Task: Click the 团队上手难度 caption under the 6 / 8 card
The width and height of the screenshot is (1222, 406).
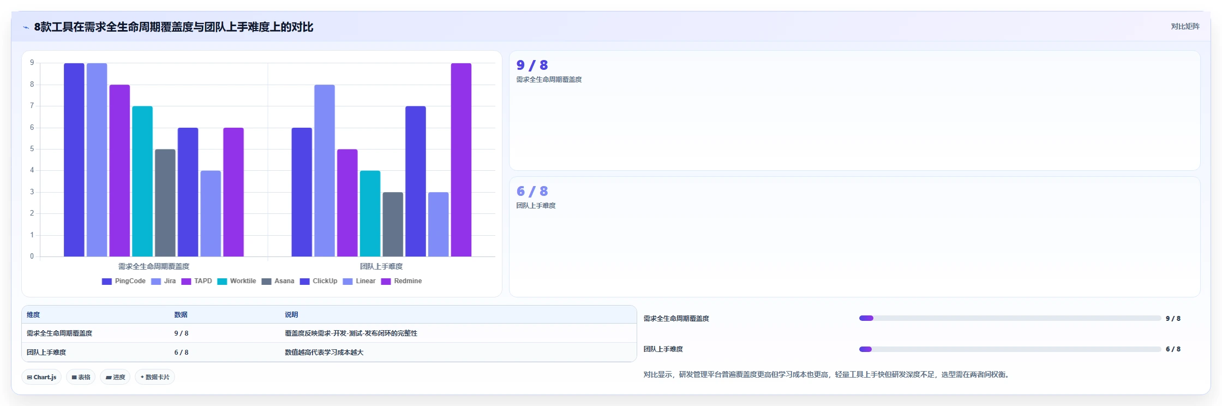Action: (x=536, y=206)
